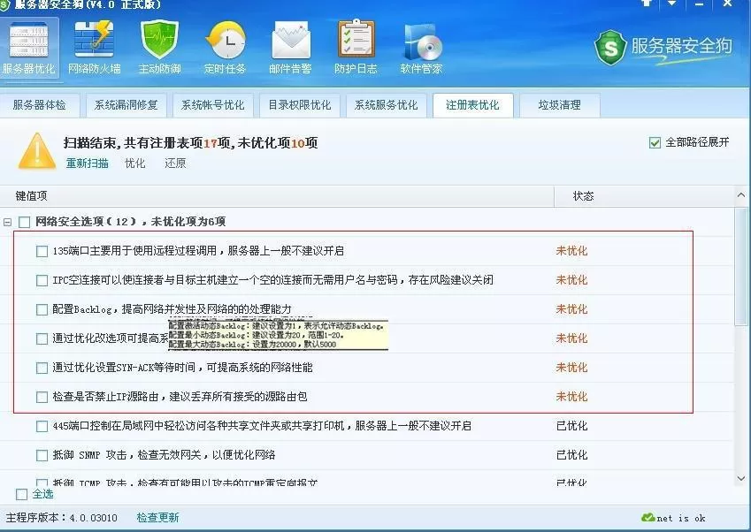Click the 检查更新 link
This screenshot has height=532, width=751.
click(x=157, y=517)
